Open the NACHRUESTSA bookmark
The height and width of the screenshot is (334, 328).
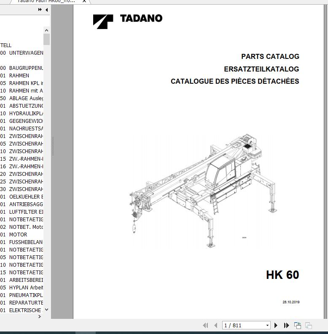coord(22,128)
